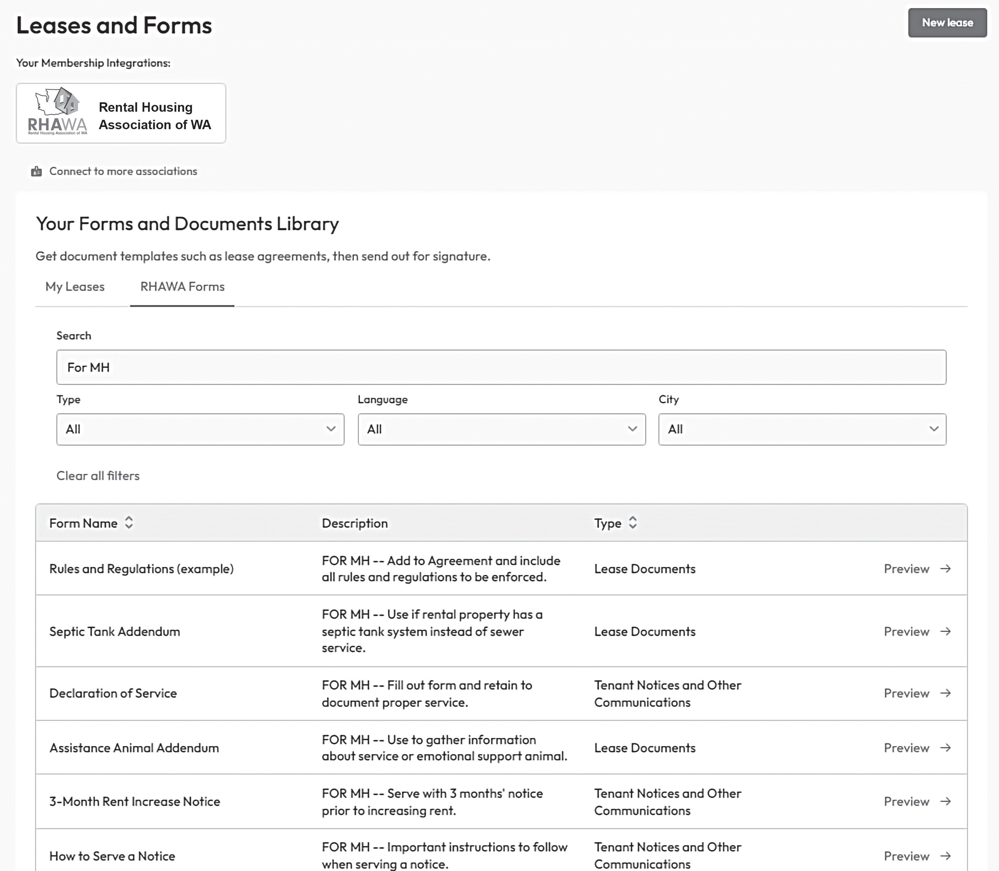Click Clear all filters link
999x871 pixels.
pos(98,476)
